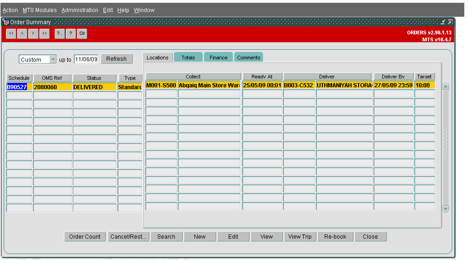Click the Order Summary window icon
Screen dimensions: 468x260
pyautogui.click(x=6, y=22)
